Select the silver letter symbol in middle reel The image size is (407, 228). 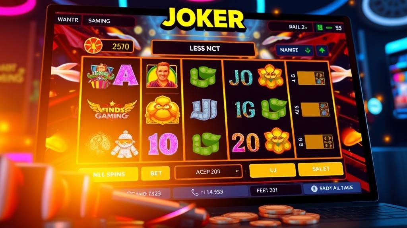click(204, 110)
